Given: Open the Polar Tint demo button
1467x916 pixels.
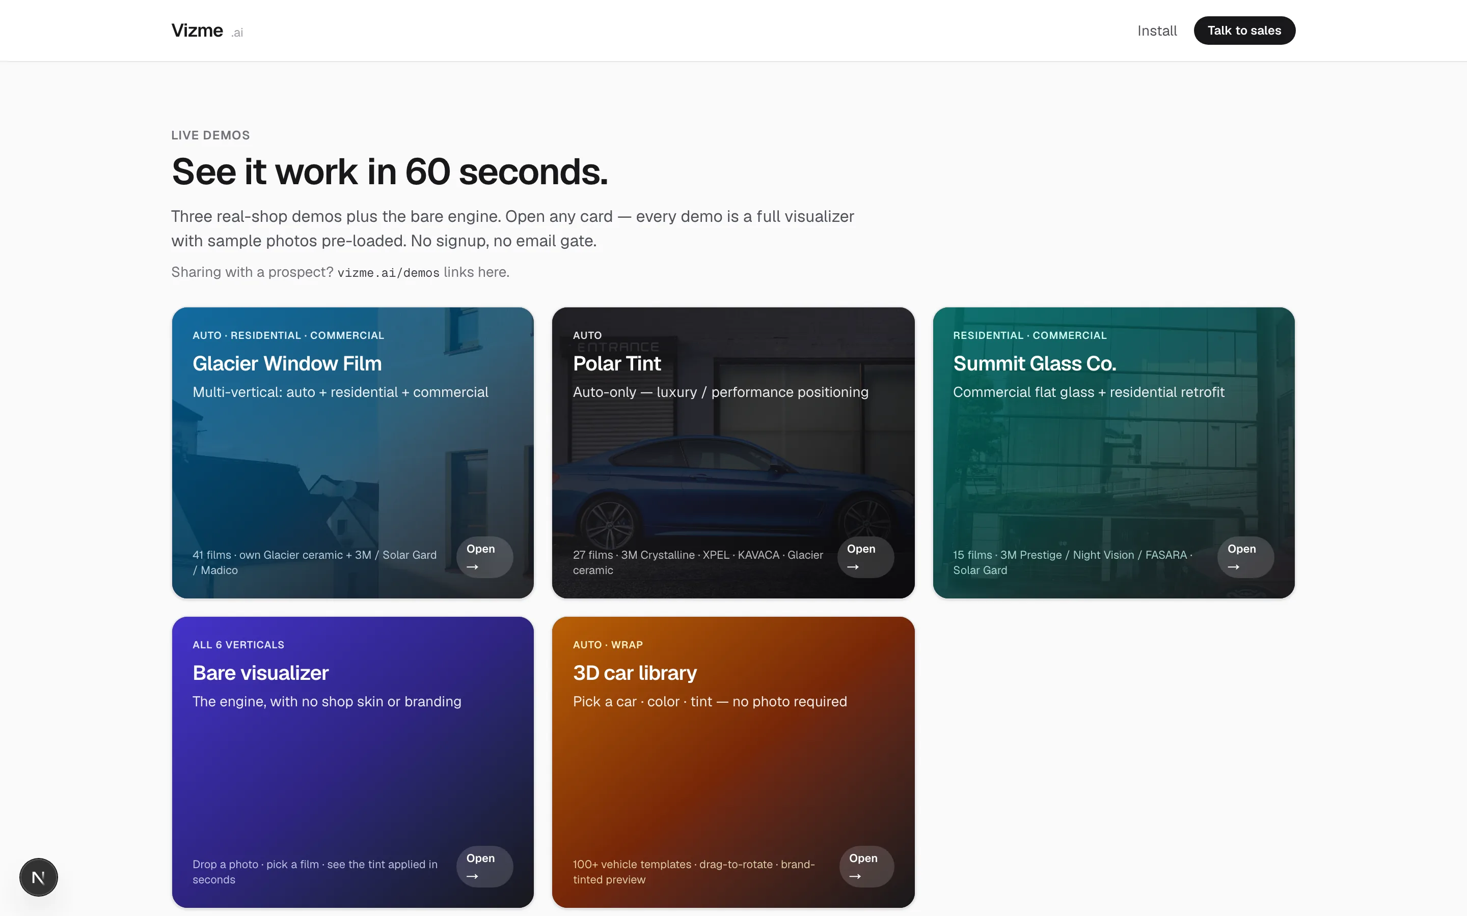Looking at the screenshot, I should tap(865, 557).
